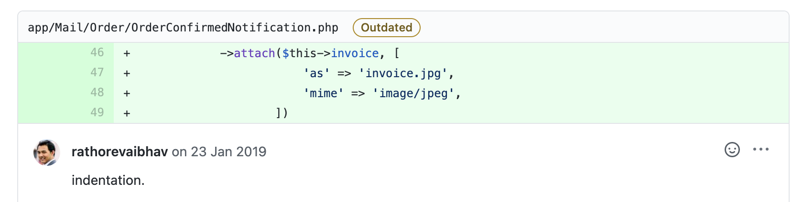Open file path OrderConfirmedNotification.php
The width and height of the screenshot is (803, 202).
183,28
